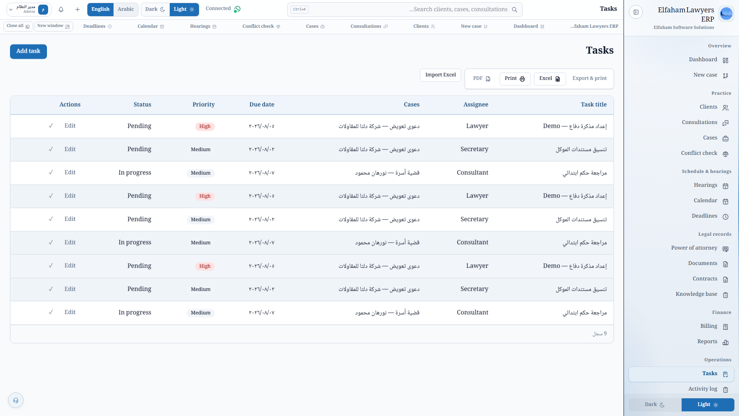The width and height of the screenshot is (739, 416).
Task: Click Close all tabs button
Action: pyautogui.click(x=18, y=26)
